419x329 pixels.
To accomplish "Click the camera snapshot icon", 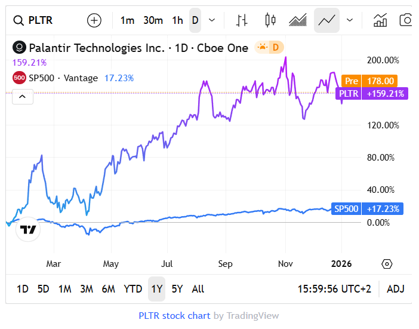I will [x=406, y=20].
